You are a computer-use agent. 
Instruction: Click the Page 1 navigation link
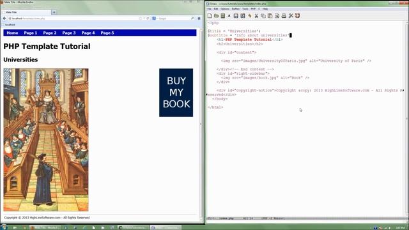click(x=31, y=33)
